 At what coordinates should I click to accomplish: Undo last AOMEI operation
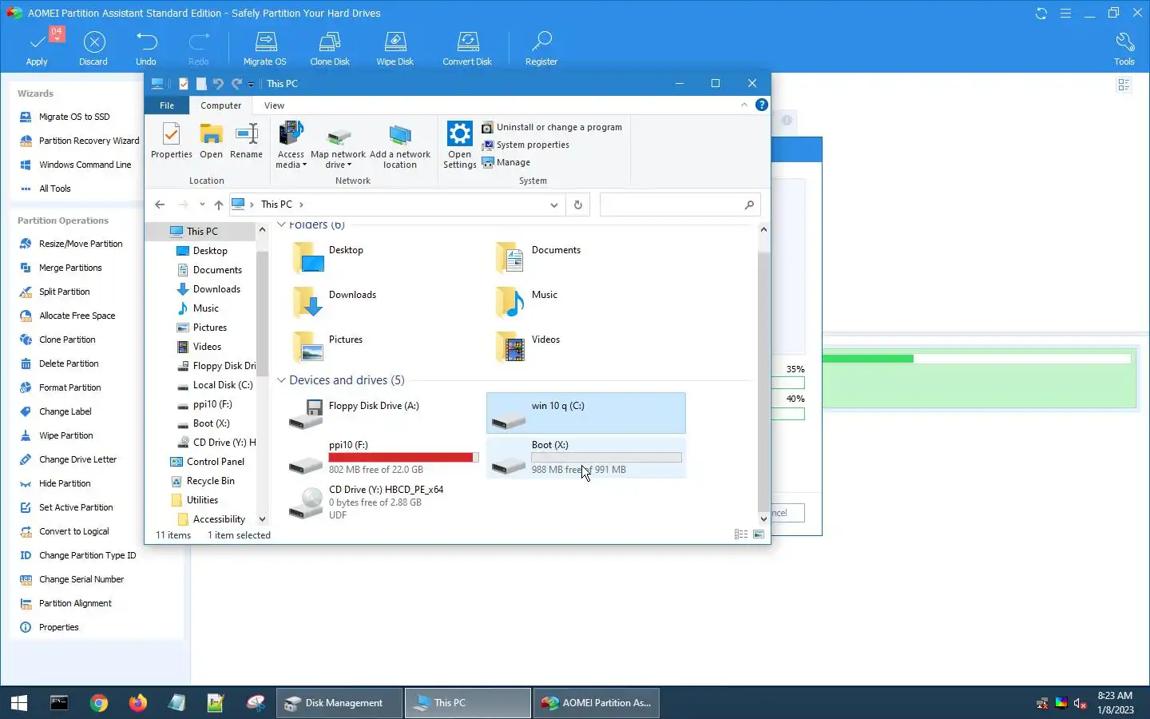pyautogui.click(x=146, y=48)
